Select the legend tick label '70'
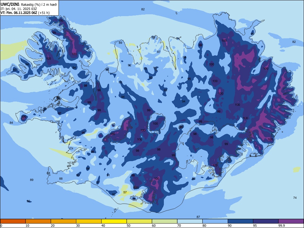This screenshot has height=228, width=304. [x=179, y=226]
